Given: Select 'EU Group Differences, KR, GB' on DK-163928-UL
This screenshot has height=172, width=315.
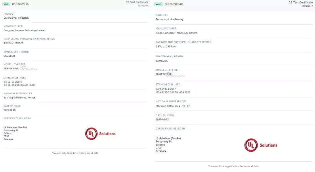Looking at the screenshot, I should click(x=173, y=106).
